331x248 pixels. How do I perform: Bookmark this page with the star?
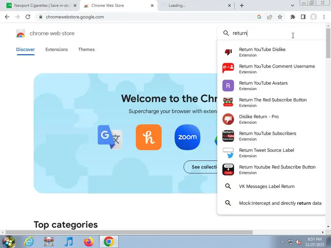pos(280,17)
